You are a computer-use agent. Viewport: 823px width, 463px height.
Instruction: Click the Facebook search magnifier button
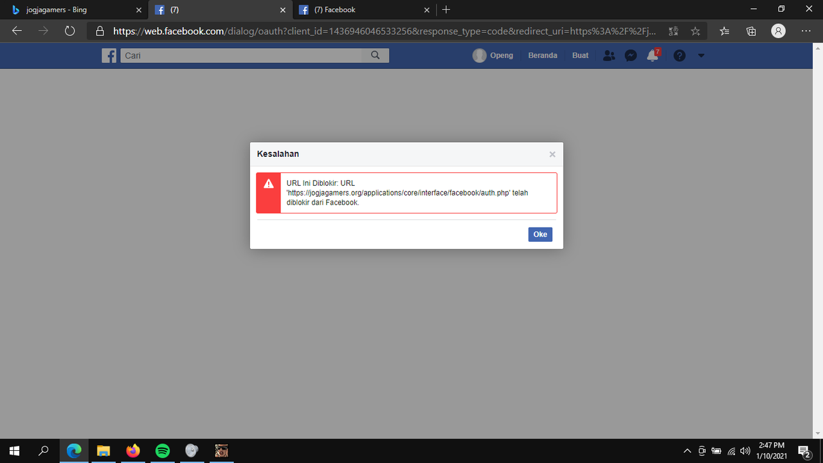tap(375, 56)
